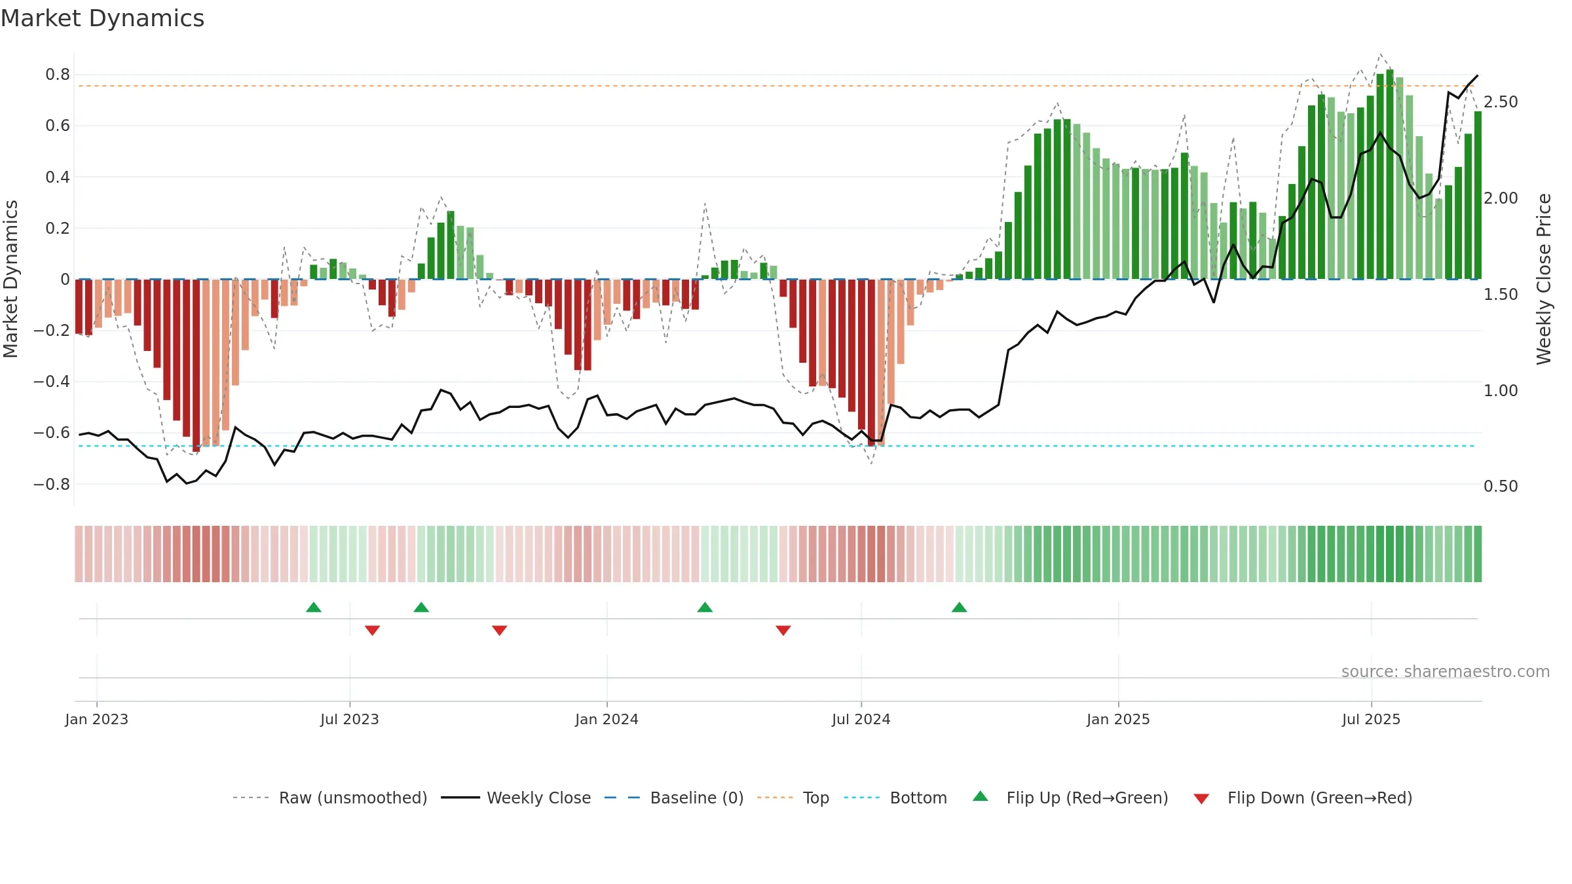Click the Jan 2024 axis label

607,719
